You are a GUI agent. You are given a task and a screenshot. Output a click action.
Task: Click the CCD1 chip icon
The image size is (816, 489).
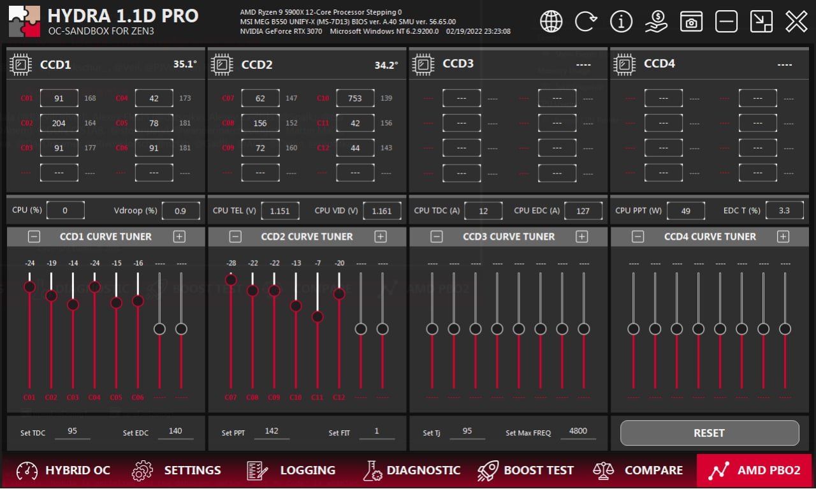tap(21, 64)
